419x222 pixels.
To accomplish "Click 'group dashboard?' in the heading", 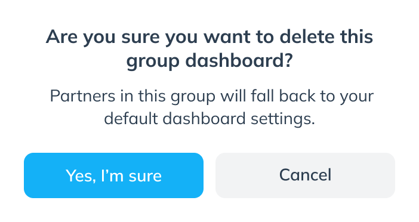I will [209, 61].
